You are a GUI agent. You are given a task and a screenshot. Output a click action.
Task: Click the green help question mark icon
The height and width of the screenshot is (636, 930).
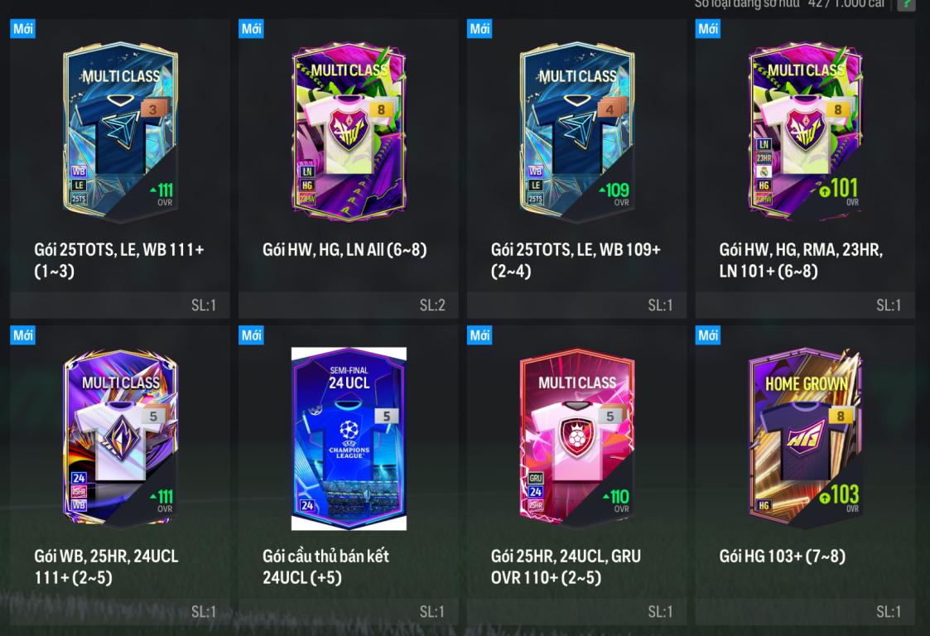click(x=906, y=5)
